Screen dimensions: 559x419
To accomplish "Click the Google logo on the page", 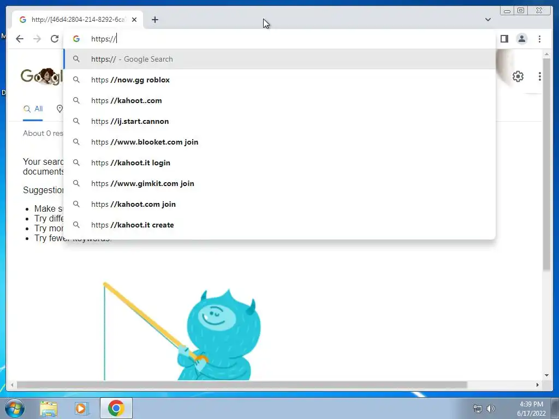I will (41, 76).
